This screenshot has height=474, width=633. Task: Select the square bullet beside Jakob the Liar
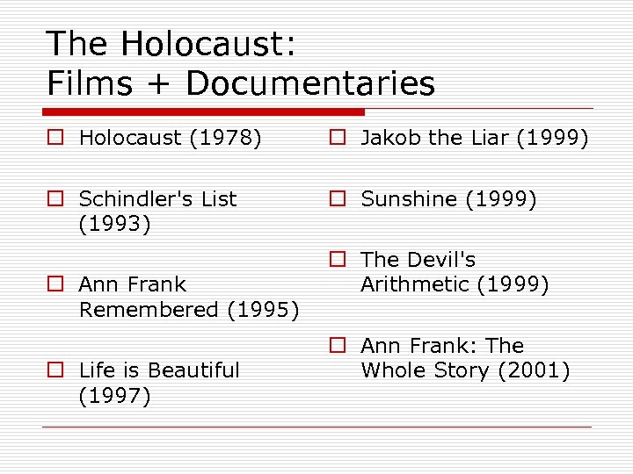coord(337,138)
